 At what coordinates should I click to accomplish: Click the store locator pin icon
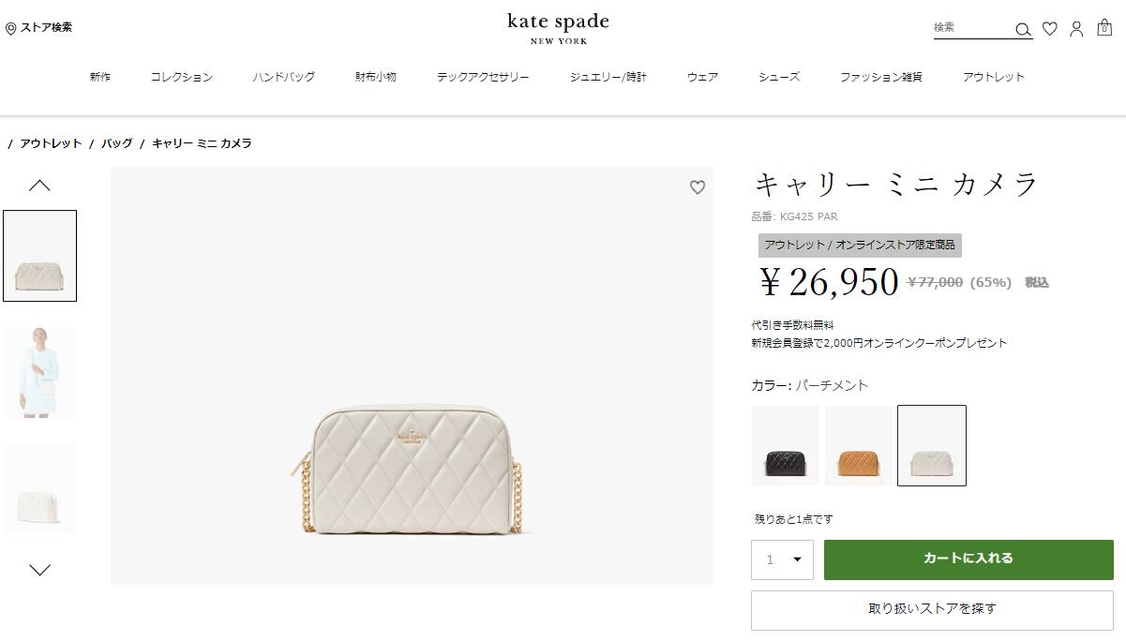point(9,27)
